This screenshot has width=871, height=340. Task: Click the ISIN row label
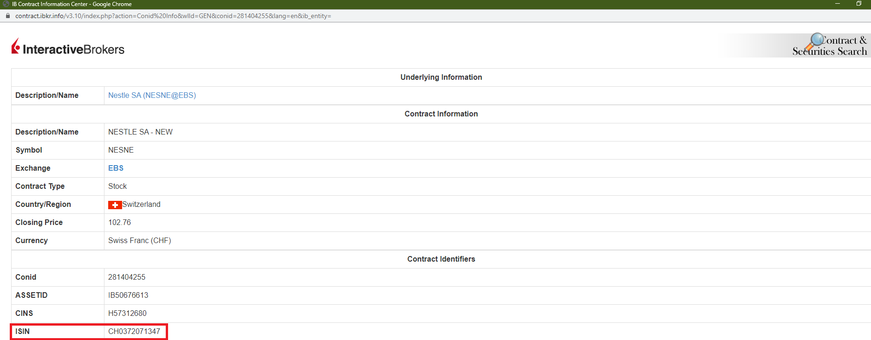(x=22, y=331)
